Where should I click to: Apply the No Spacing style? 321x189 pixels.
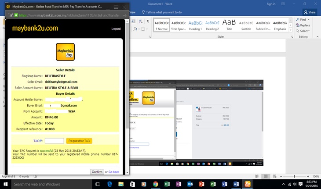click(179, 25)
